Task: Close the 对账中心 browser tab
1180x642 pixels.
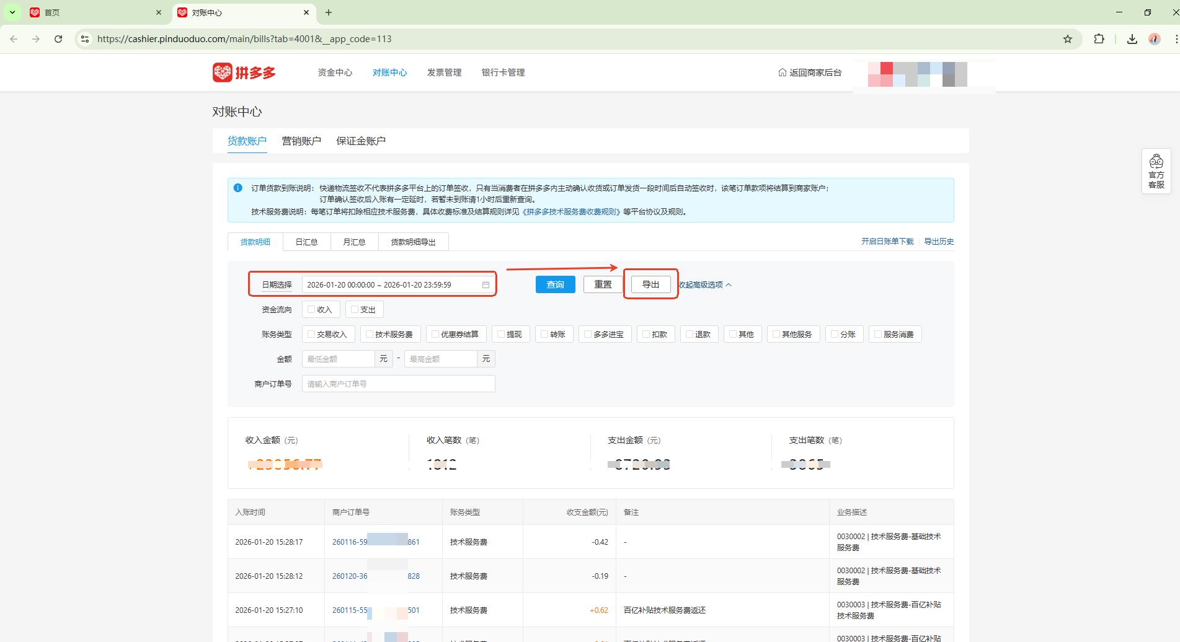Action: 306,12
